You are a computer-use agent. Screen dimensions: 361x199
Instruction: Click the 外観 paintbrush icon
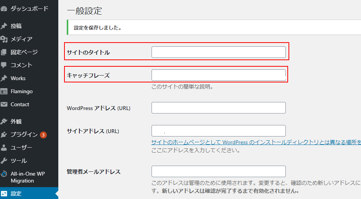point(4,122)
